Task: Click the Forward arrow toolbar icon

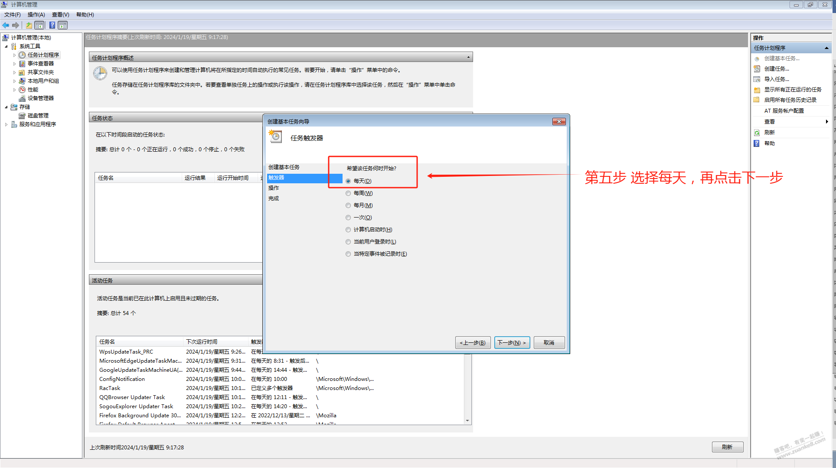Action: coord(16,25)
